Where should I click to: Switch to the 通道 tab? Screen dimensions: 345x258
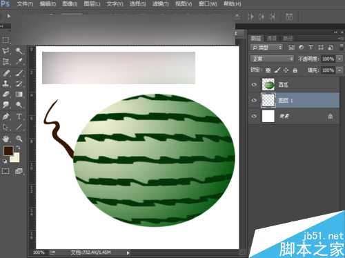(x=272, y=38)
